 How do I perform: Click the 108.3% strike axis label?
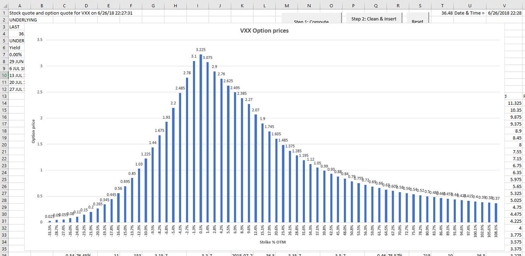click(x=496, y=232)
